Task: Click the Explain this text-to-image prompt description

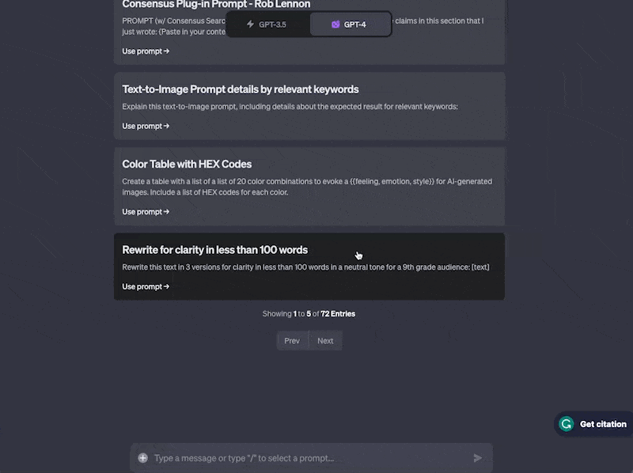Action: [x=290, y=107]
